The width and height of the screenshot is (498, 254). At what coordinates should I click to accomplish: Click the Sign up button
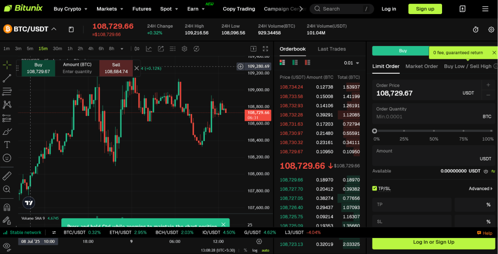click(425, 9)
